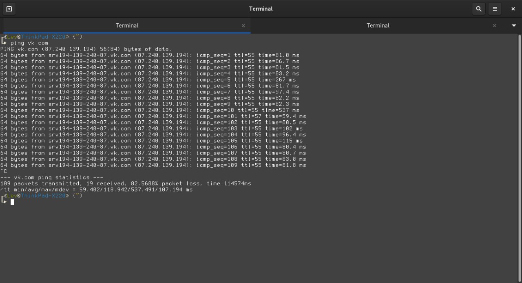Viewport: 522px width, 283px height.
Task: Switch to the second Terminal tab
Action: [378, 25]
